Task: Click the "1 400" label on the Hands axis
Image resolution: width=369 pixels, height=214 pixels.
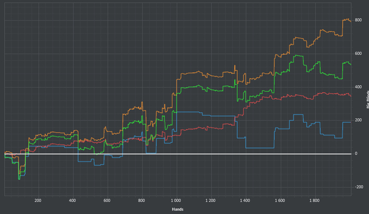Action: tap(245, 201)
